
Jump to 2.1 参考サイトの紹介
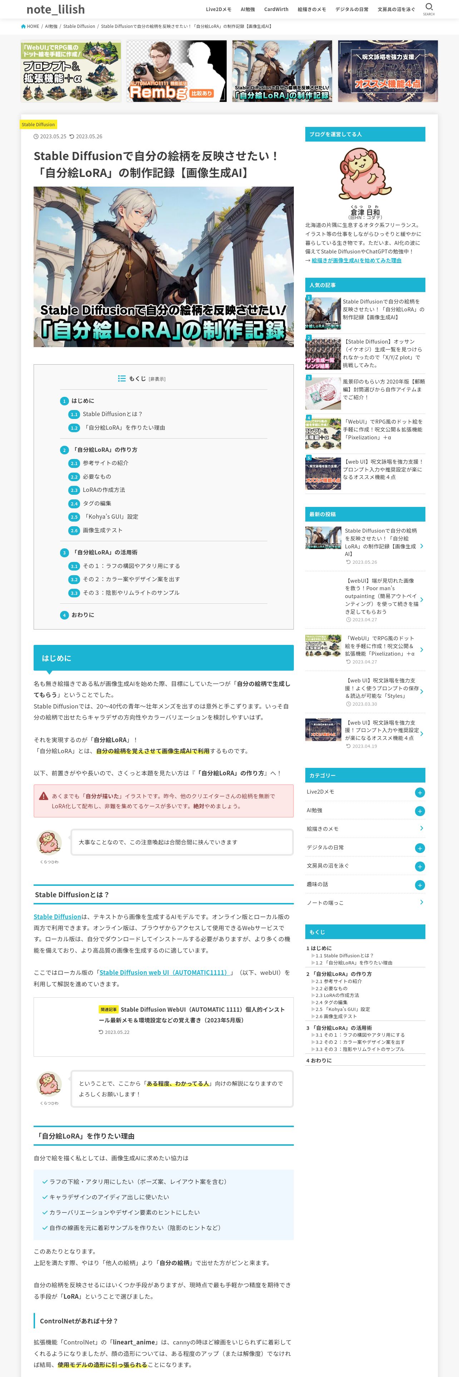tap(105, 463)
